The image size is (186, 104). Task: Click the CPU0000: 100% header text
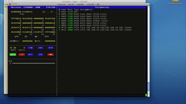coord(32,7)
